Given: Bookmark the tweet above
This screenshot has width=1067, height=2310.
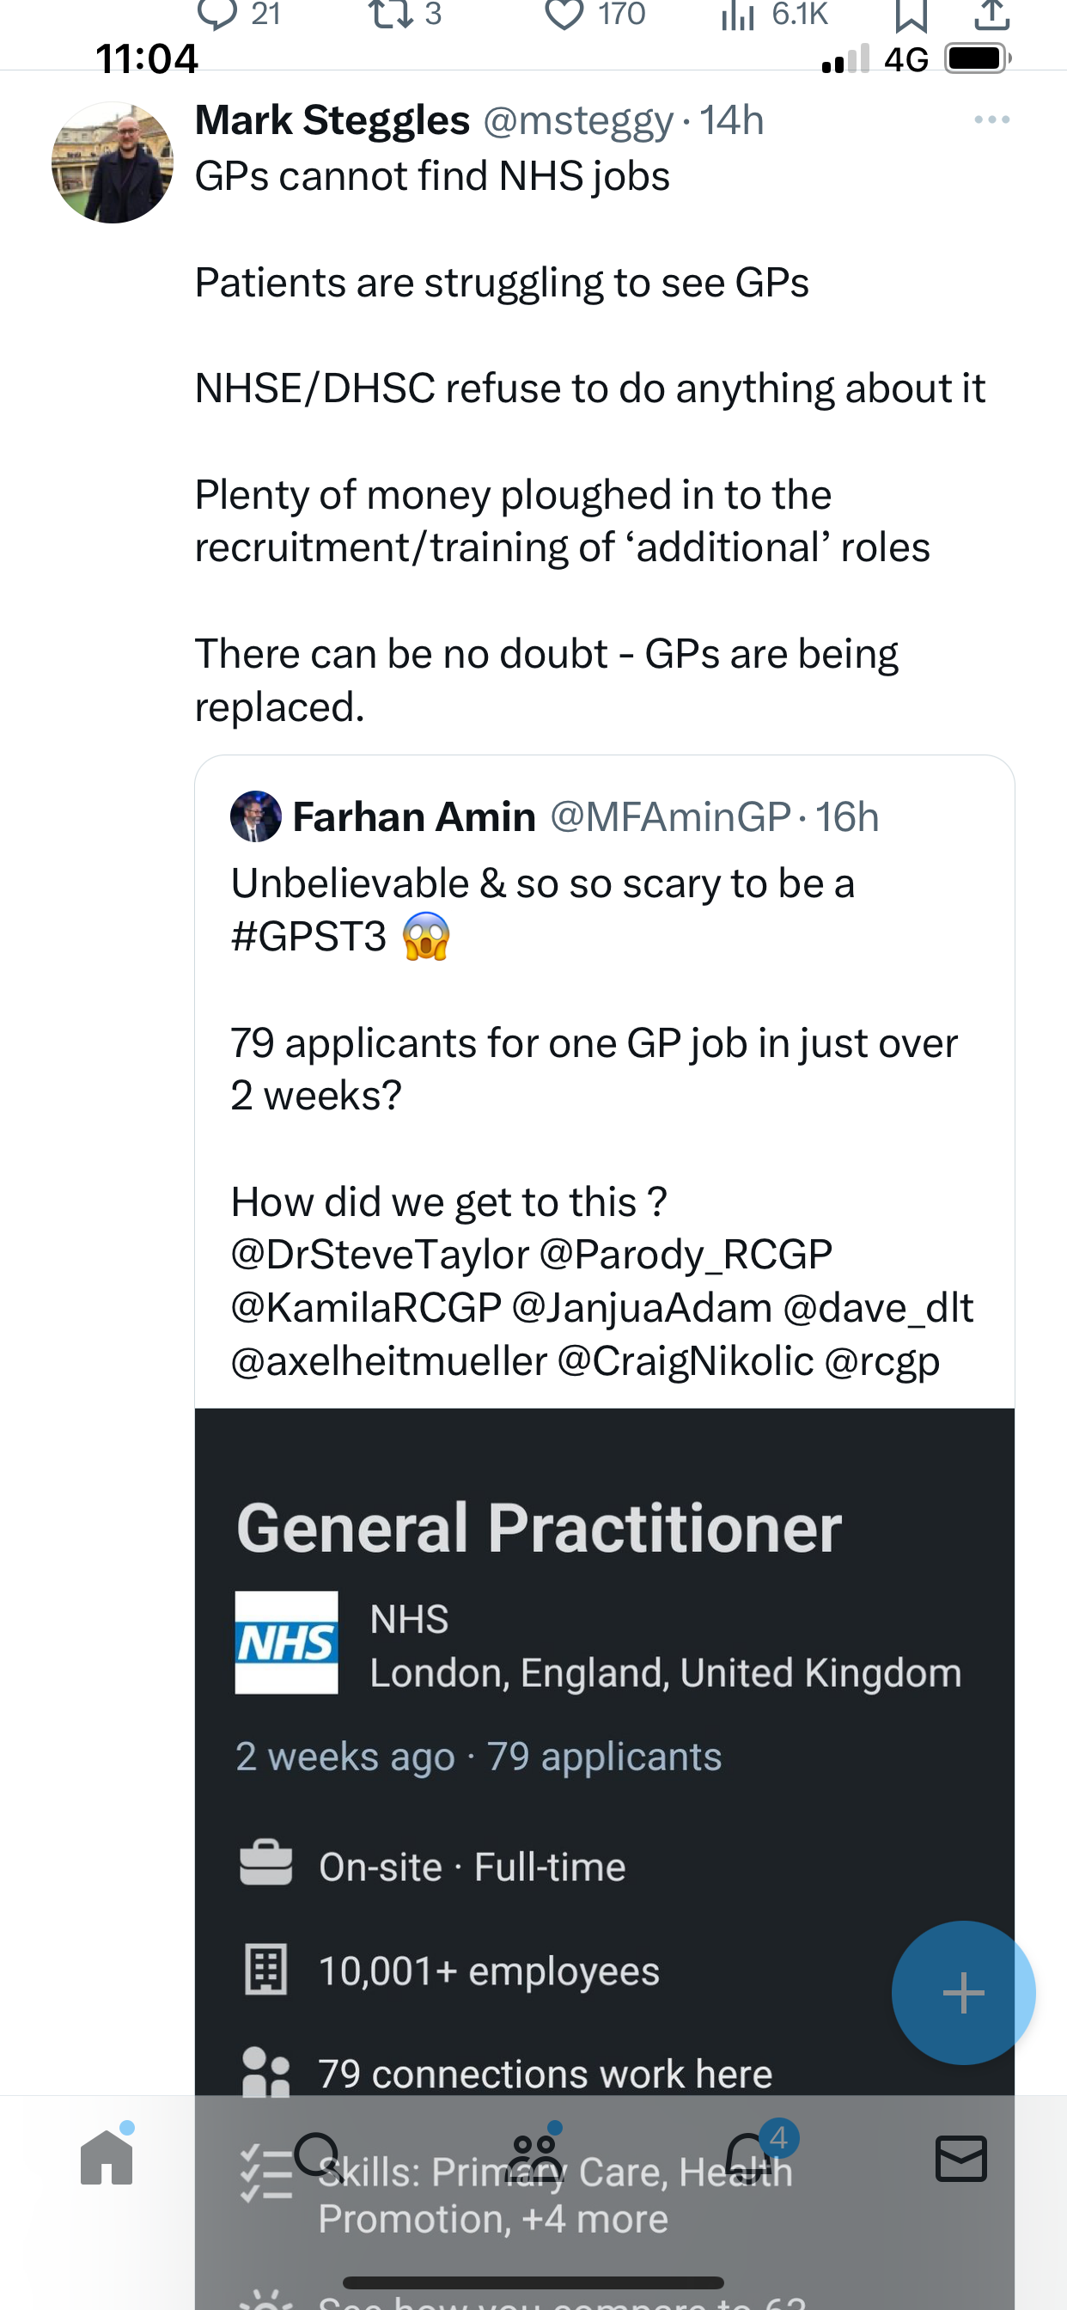Looking at the screenshot, I should click(911, 13).
